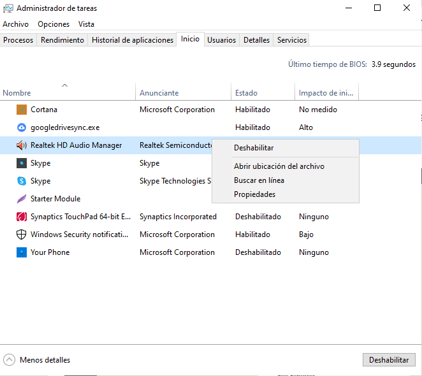Switch to the Usuarios tab

click(x=221, y=40)
